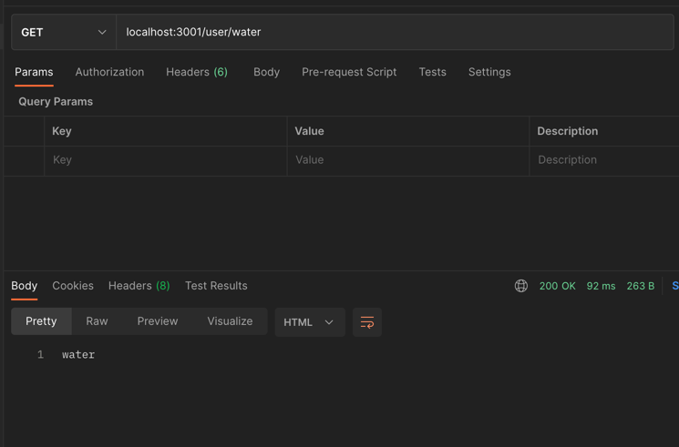Show the Test Results tab
This screenshot has width=679, height=447.
216,286
